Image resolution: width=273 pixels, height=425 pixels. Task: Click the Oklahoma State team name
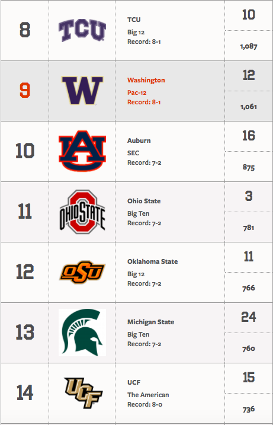(152, 261)
